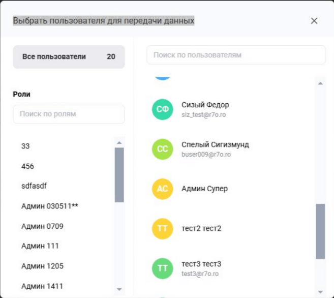Screen dimensions: 334x298
Task: Click email buser009@r7o.ro
Action: 206,155
